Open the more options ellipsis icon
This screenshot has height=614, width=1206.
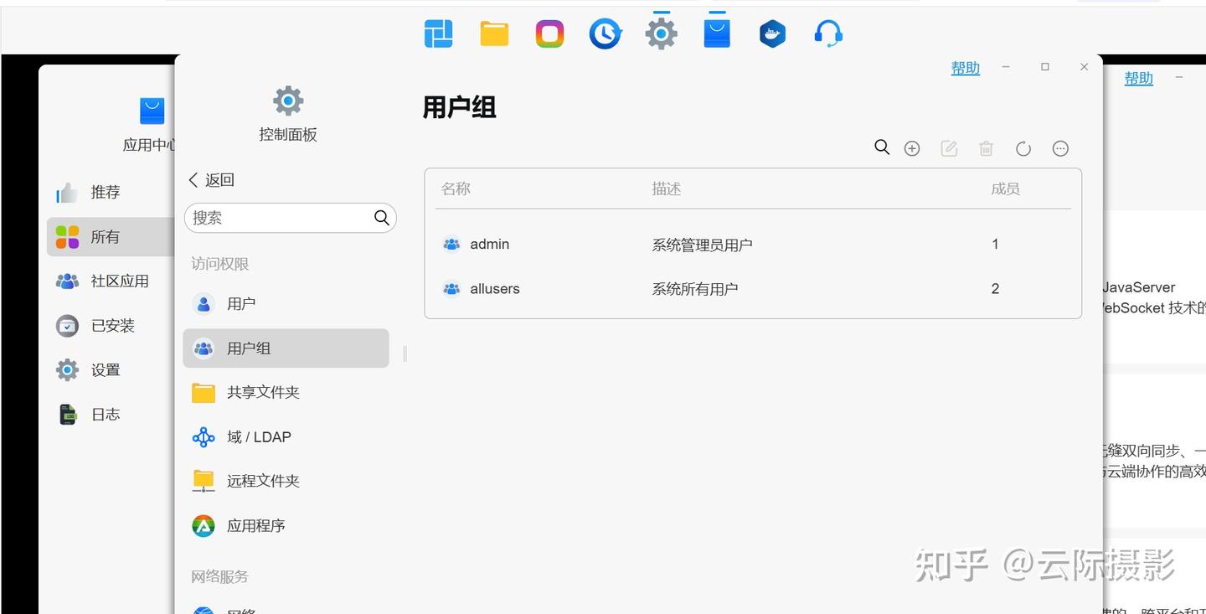(x=1060, y=148)
